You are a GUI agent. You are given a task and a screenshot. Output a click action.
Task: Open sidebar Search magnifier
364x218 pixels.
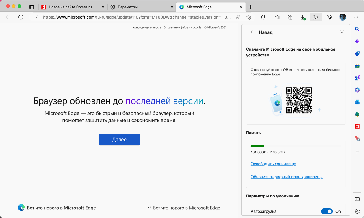point(357,29)
